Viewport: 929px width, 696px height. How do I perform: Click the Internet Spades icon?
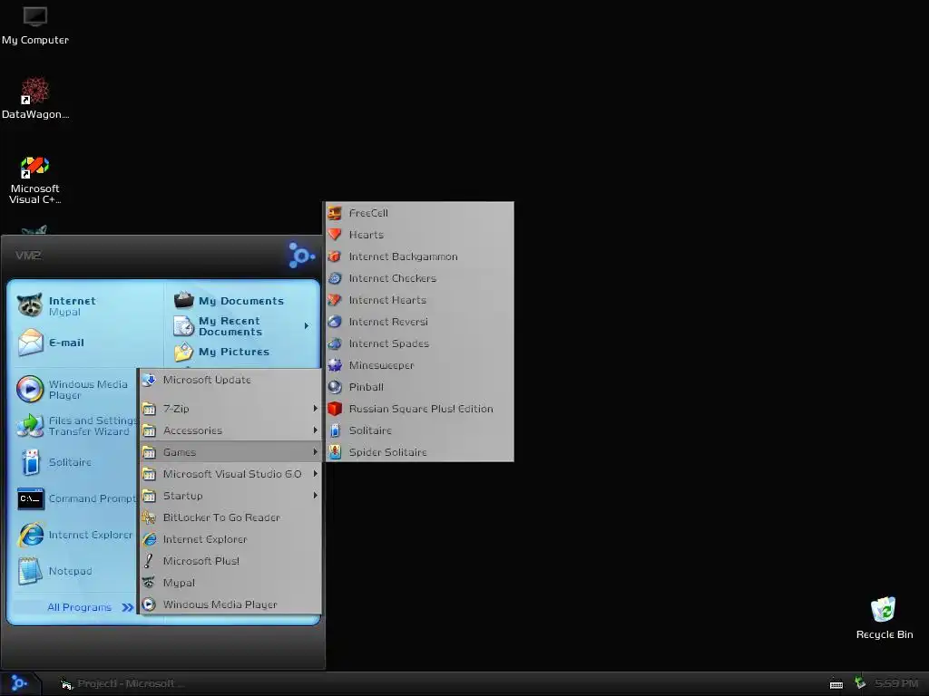pyautogui.click(x=335, y=343)
